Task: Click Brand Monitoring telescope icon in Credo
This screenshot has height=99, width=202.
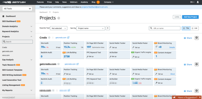Action: 156,47
